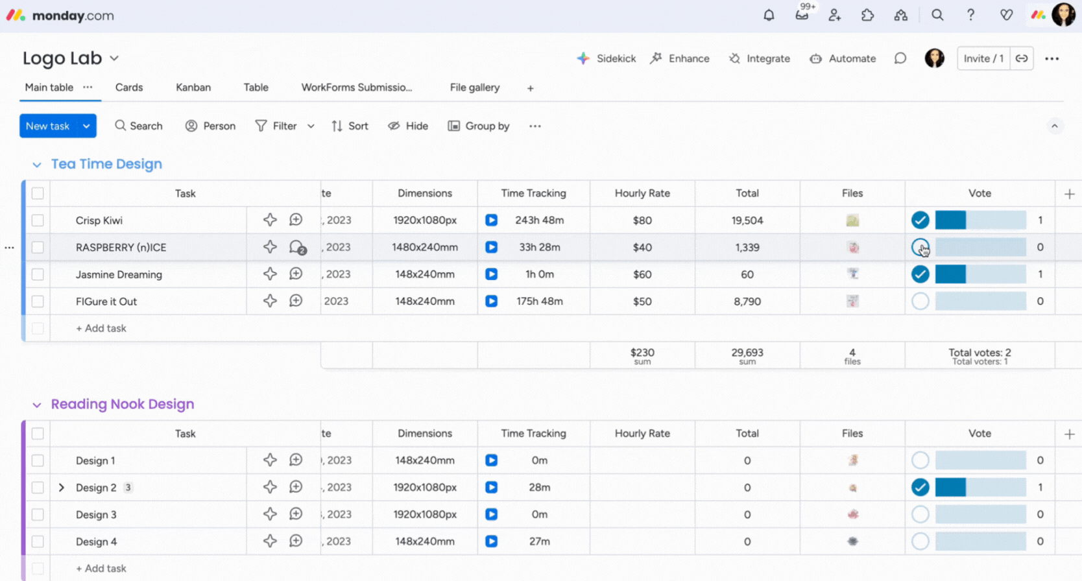The image size is (1082, 581).
Task: Tick the checkbox for Crisp Kiwi row
Action: [x=38, y=220]
